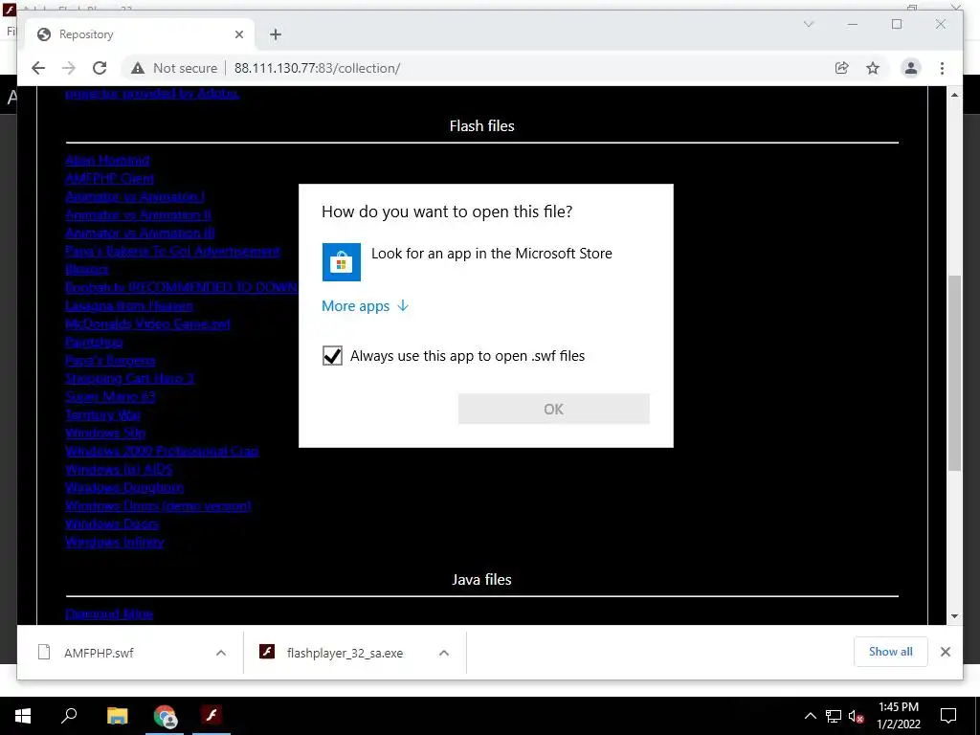
Task: Open the AMFPHP Client link
Action: click(109, 178)
